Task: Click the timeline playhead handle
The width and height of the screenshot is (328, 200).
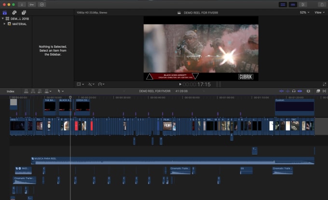Action: pos(70,98)
